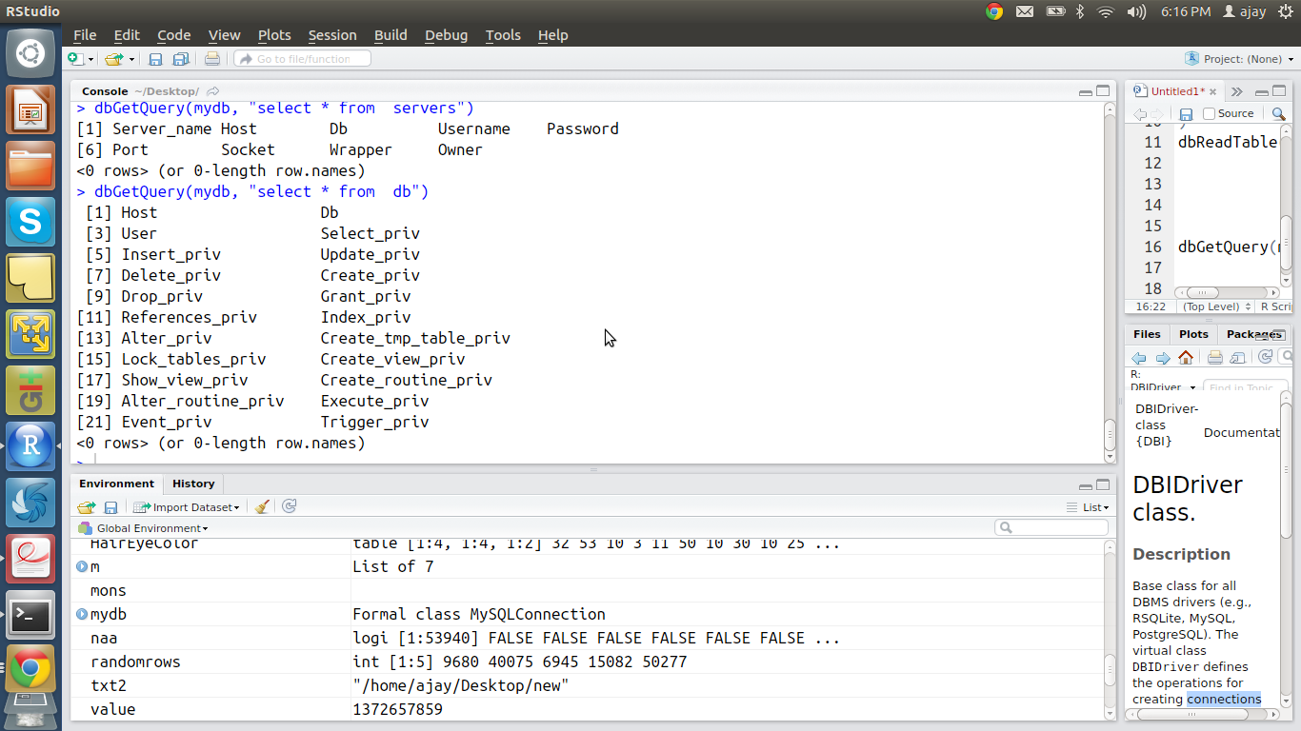Click the view current directory arrow in Console
1301x731 pixels.
pos(212,91)
